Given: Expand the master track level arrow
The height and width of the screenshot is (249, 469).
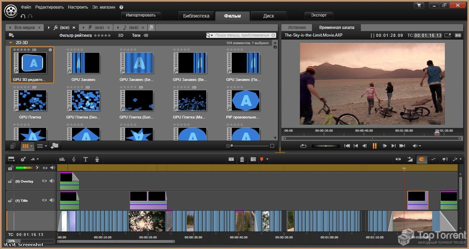Looking at the screenshot, I should pyautogui.click(x=37, y=168).
